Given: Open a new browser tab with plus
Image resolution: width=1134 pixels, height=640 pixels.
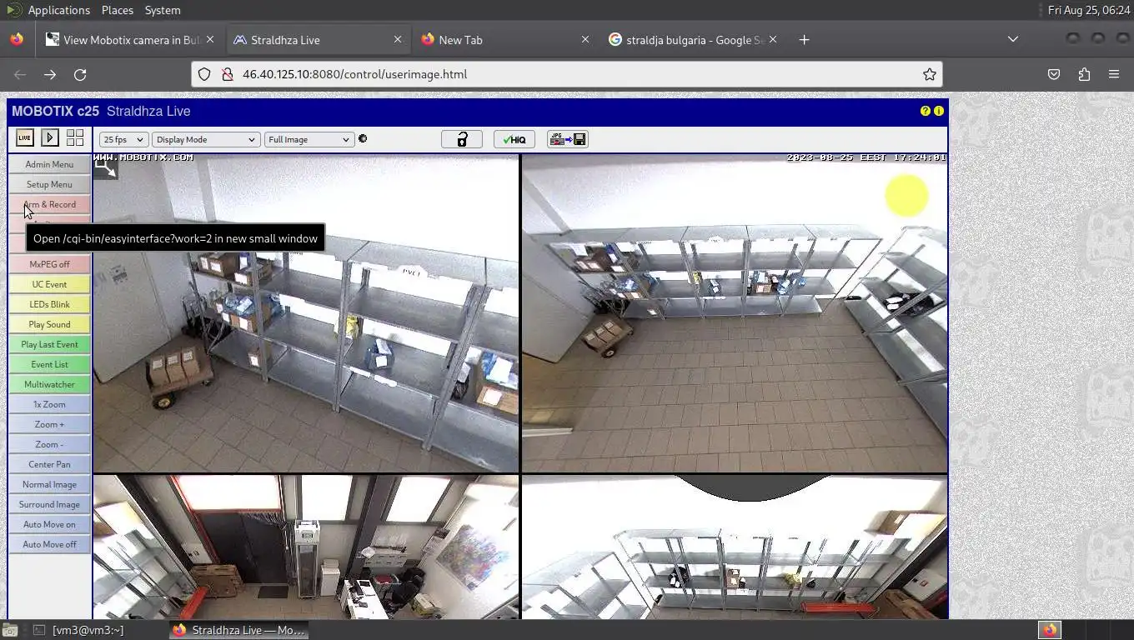Looking at the screenshot, I should click(804, 39).
